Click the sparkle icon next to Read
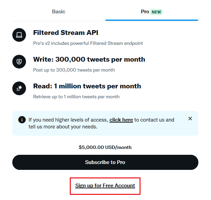 19,88
